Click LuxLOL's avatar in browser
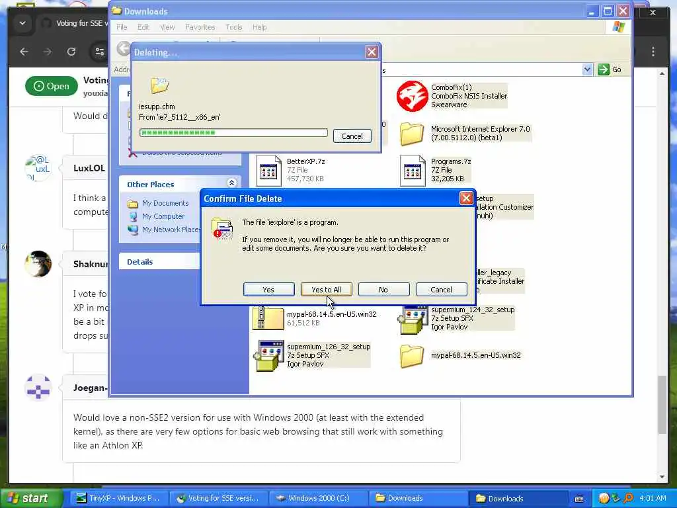The height and width of the screenshot is (508, 677). (x=38, y=168)
